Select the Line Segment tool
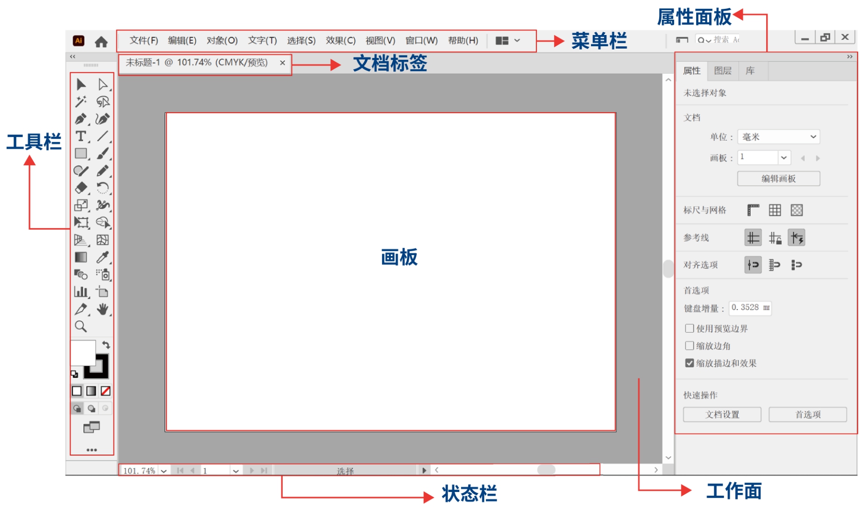 point(103,136)
